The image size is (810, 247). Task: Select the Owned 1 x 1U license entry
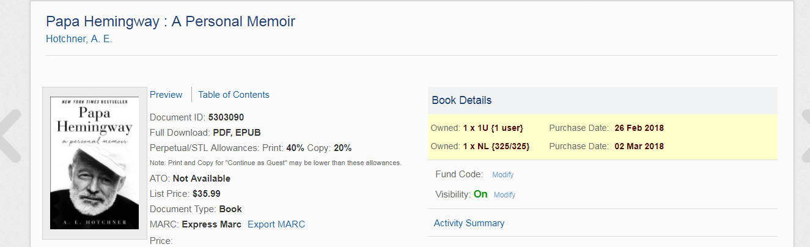(x=477, y=128)
